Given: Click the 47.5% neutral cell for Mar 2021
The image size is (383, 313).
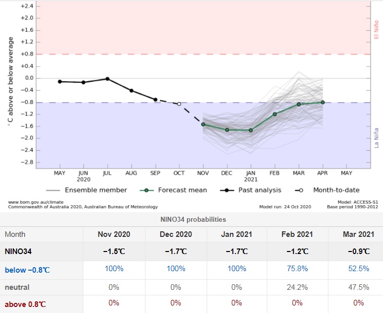Looking at the screenshot, I should tap(359, 287).
